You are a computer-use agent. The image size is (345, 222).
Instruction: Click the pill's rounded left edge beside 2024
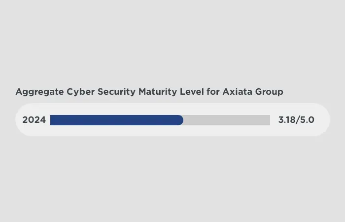pyautogui.click(x=19, y=120)
